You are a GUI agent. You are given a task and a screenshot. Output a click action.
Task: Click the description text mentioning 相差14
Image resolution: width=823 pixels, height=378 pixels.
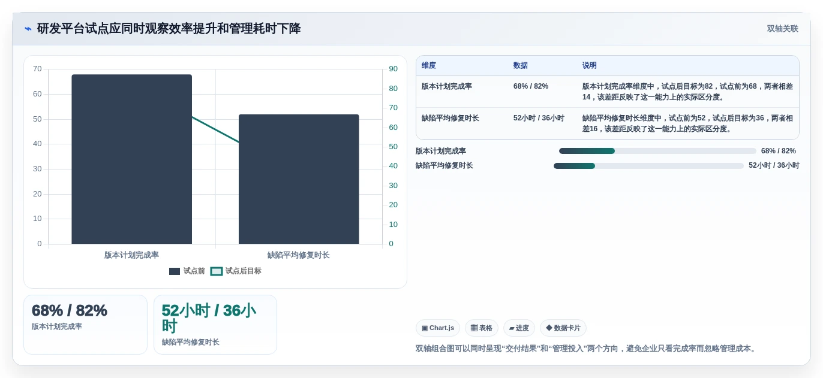click(x=687, y=92)
